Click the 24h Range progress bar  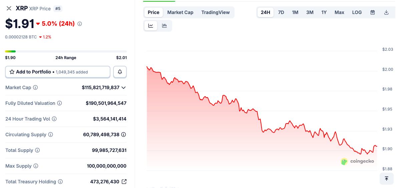pos(66,51)
